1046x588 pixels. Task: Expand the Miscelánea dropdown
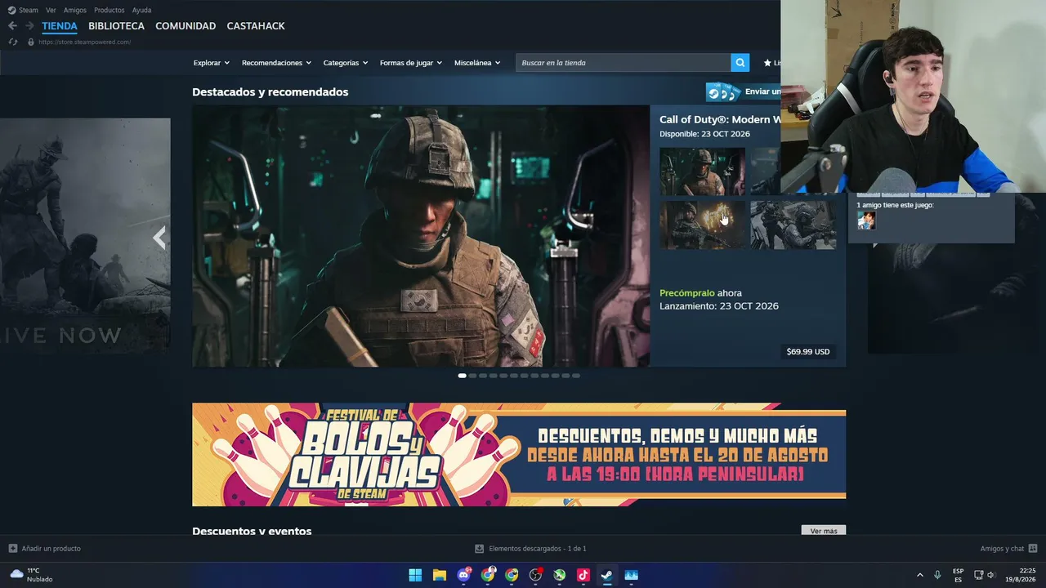[x=477, y=63]
